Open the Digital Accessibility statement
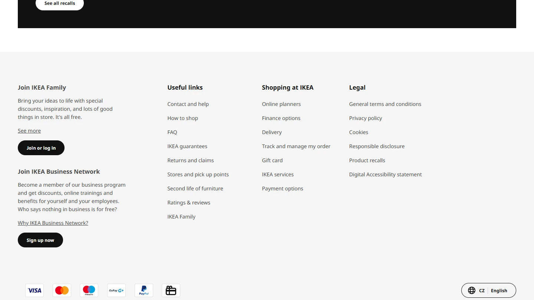Viewport: 534px width, 300px height. 385,174
